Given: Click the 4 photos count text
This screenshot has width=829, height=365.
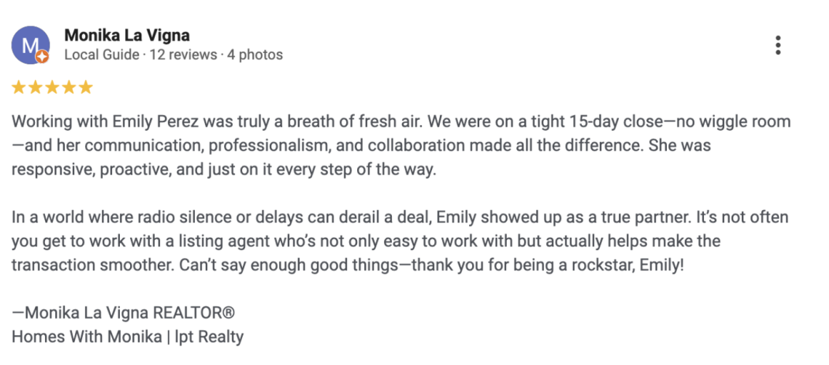Looking at the screenshot, I should (255, 55).
